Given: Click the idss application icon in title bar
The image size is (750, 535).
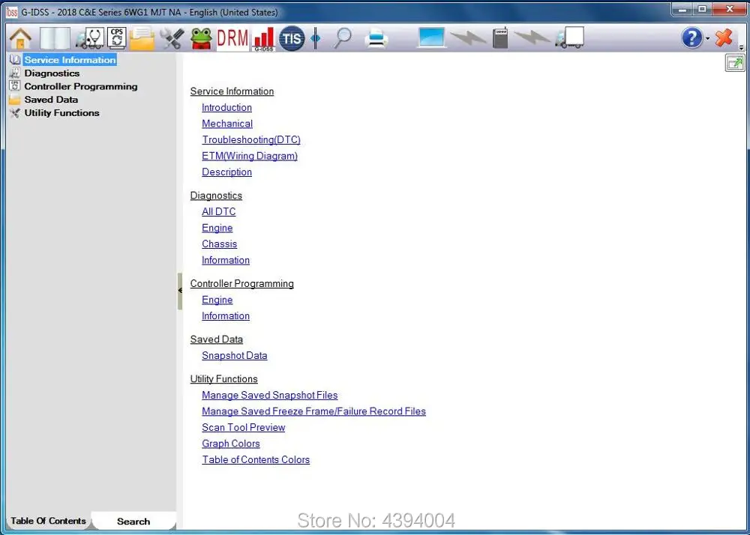Looking at the screenshot, I should [x=12, y=12].
